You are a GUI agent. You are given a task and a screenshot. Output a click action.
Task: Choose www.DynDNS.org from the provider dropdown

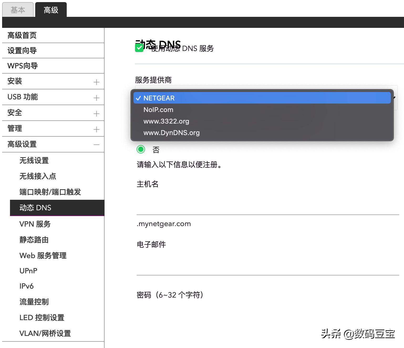pyautogui.click(x=262, y=133)
